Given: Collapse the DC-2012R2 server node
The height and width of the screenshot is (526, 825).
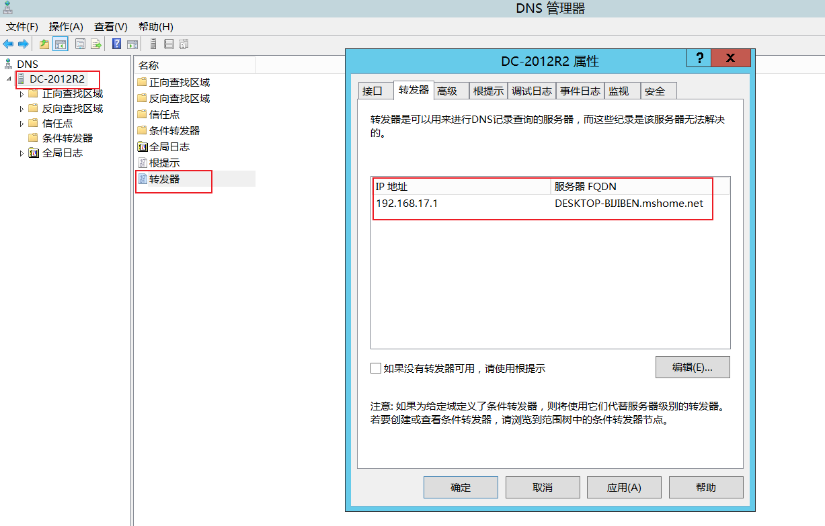Looking at the screenshot, I should click(x=9, y=79).
